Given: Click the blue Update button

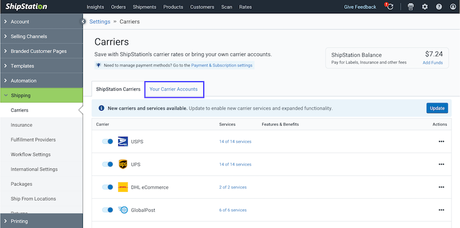Looking at the screenshot, I should (x=437, y=108).
